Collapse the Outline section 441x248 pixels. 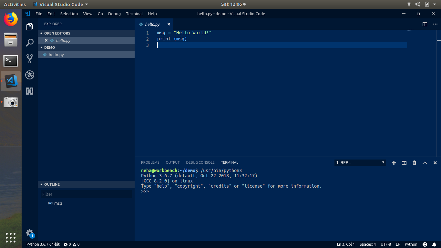[x=86, y=184]
